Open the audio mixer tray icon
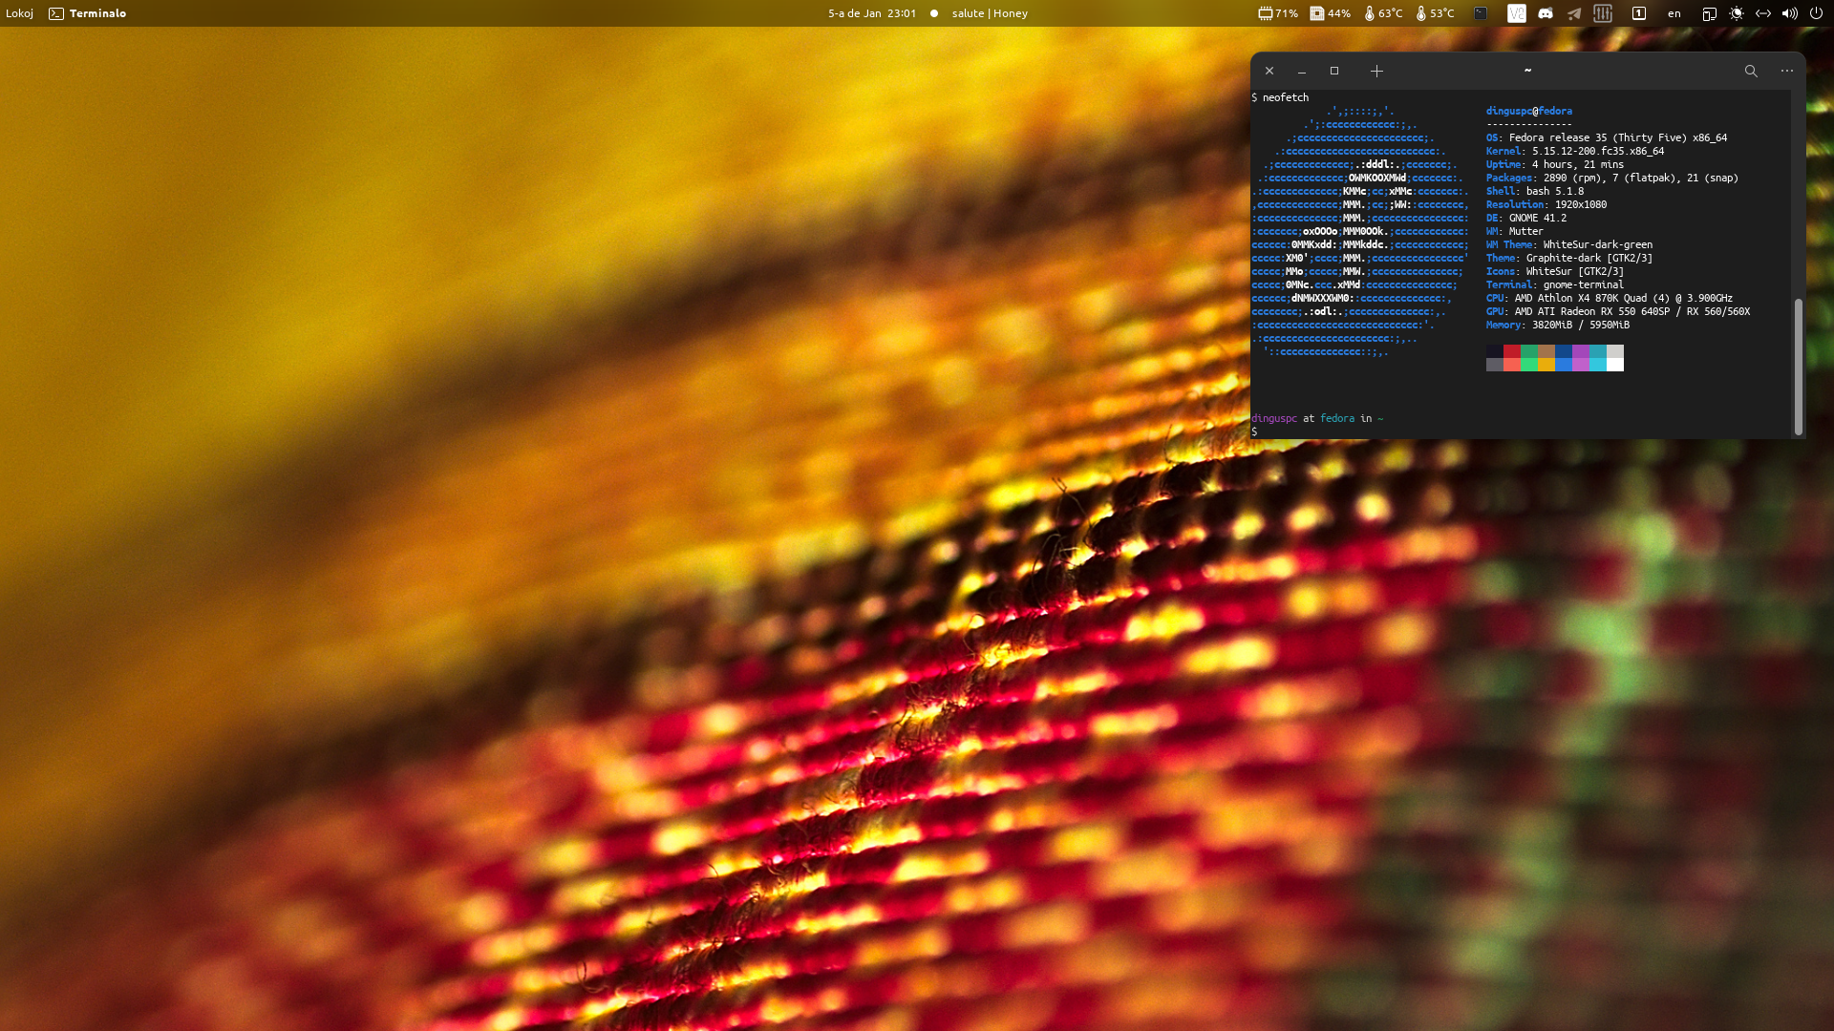Viewport: 1834px width, 1031px height. (1603, 13)
